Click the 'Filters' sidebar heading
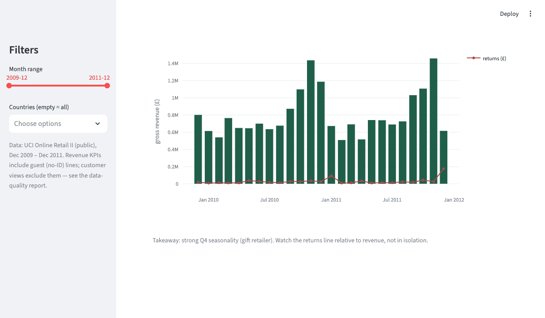The image size is (545, 318). tap(24, 50)
